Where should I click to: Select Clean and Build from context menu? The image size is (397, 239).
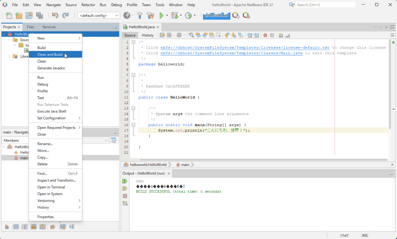[50, 55]
